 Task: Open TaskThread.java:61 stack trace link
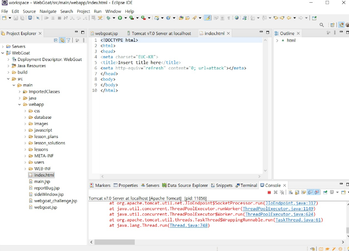click(298, 220)
